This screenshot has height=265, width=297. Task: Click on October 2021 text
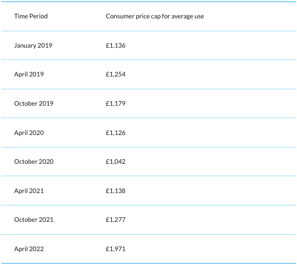click(x=34, y=220)
